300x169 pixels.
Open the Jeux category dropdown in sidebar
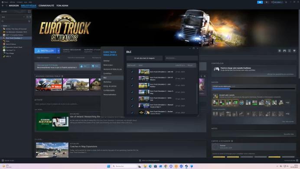(x=13, y=17)
